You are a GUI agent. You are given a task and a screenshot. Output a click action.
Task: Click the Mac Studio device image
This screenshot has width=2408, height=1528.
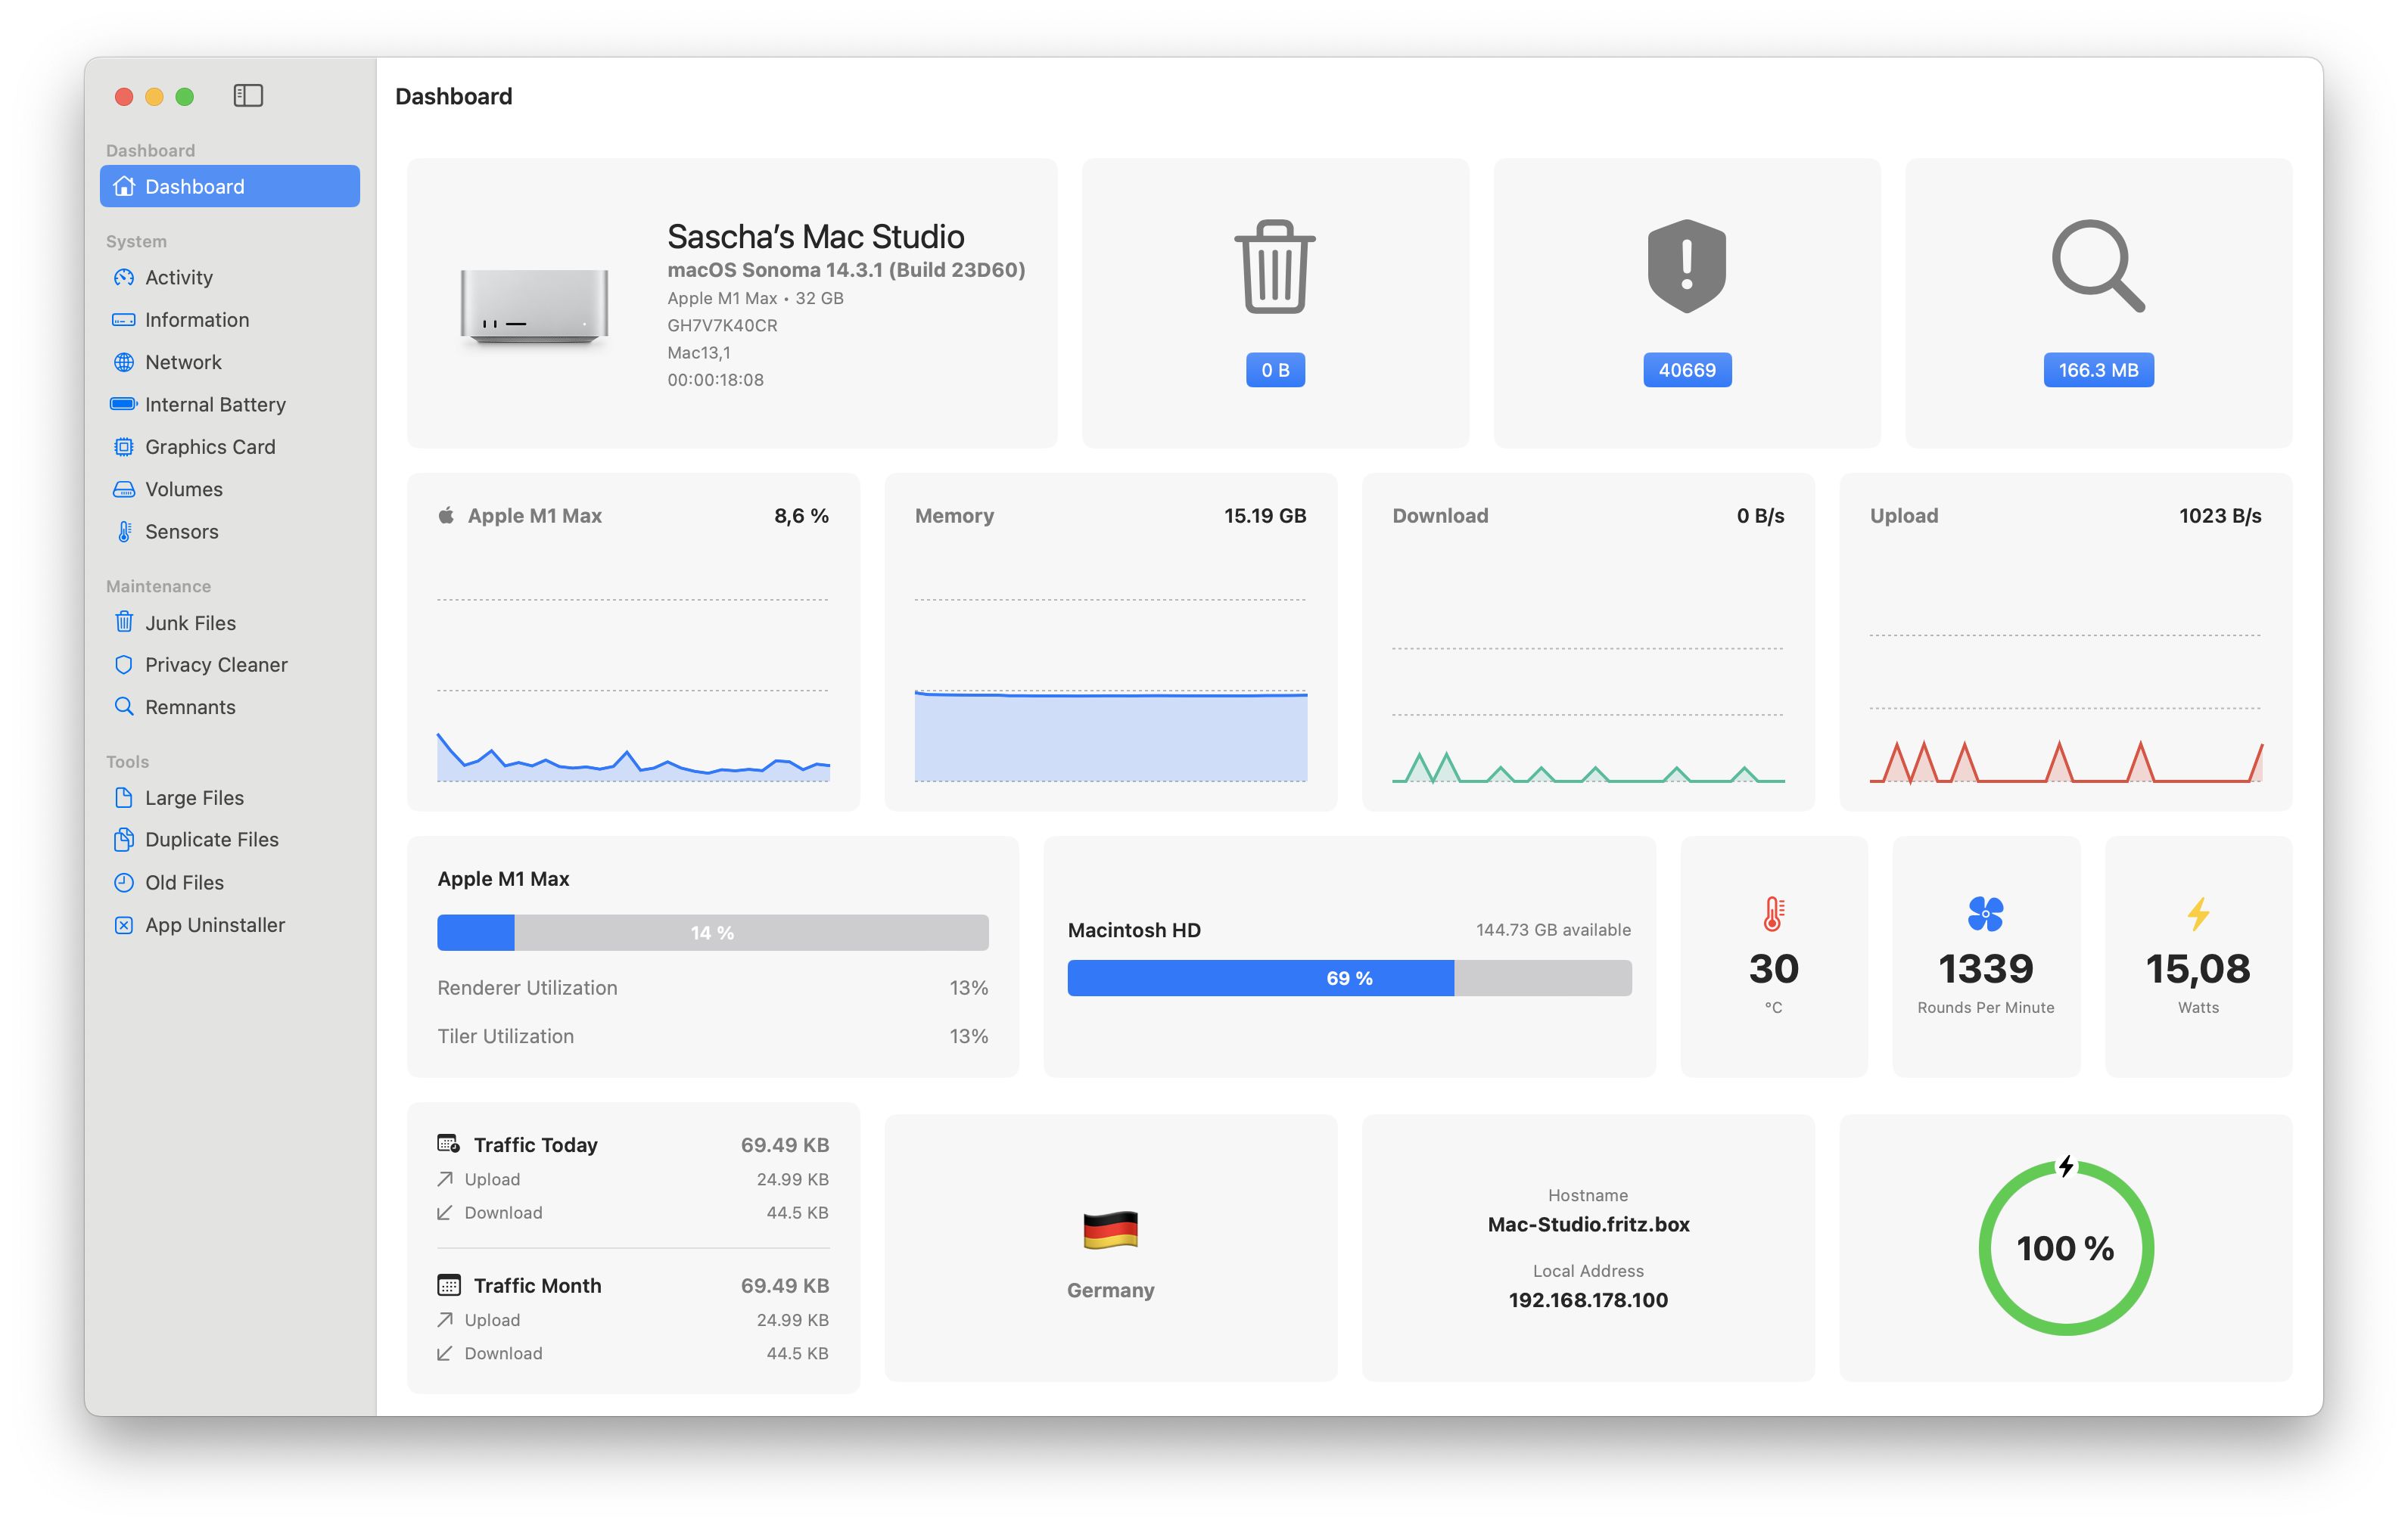[x=534, y=307]
